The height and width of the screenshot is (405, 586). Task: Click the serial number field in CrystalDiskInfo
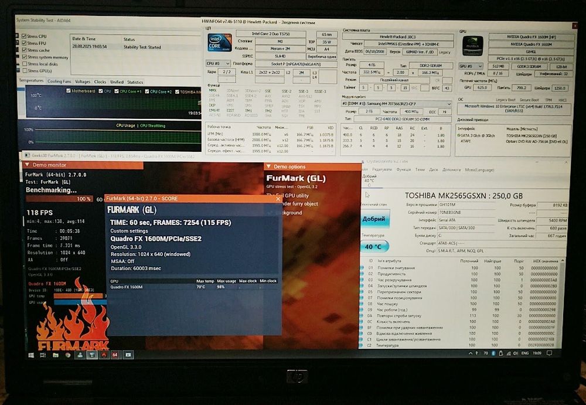[466, 212]
